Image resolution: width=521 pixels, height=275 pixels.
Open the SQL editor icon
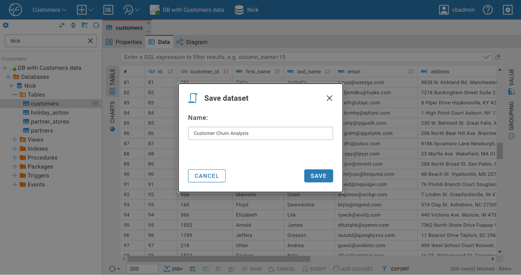pyautogui.click(x=108, y=10)
